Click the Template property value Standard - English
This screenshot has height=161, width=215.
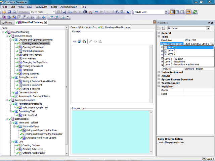pyautogui.click(x=193, y=69)
